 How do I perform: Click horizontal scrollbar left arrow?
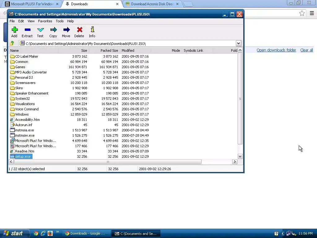click(11, 162)
